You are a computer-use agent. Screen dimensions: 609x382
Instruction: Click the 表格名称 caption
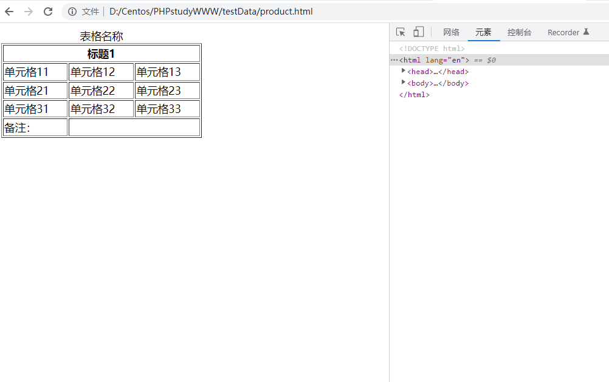tap(101, 36)
